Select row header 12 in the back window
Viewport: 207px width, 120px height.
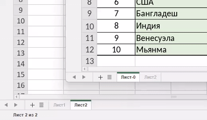[21, 42]
